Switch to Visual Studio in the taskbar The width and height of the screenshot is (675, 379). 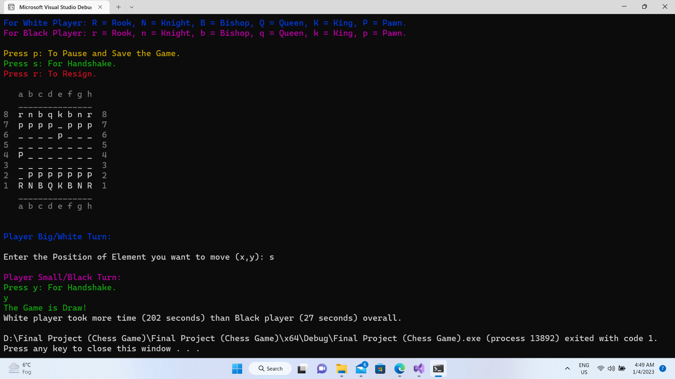(x=419, y=368)
